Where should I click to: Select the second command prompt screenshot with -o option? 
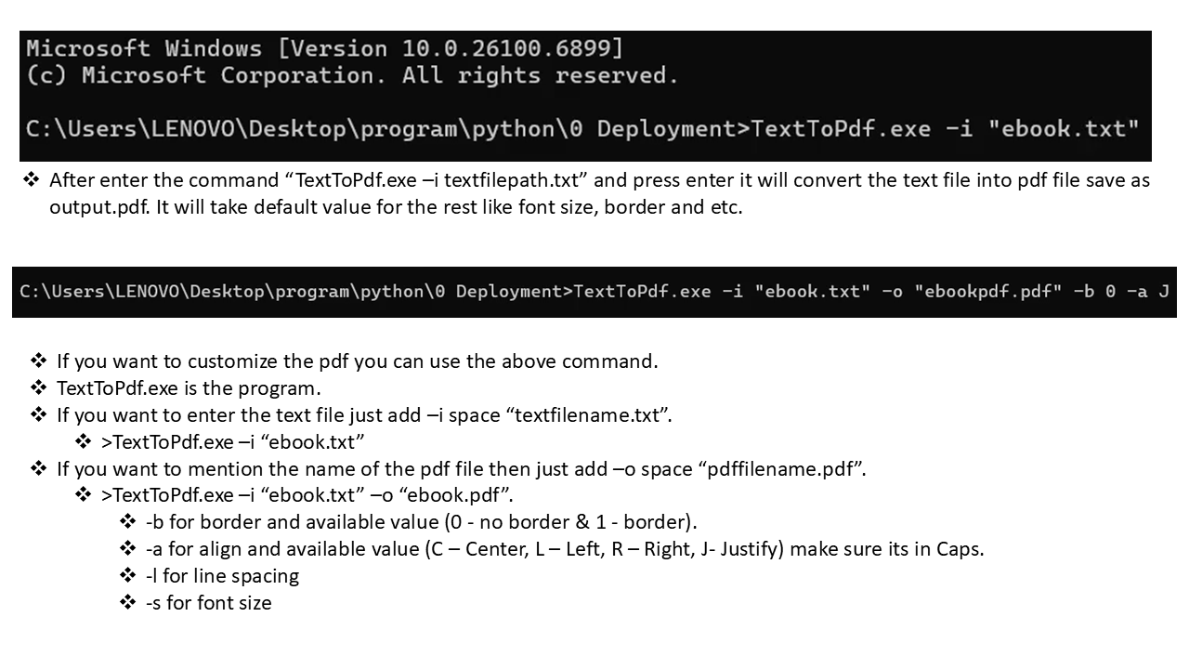click(x=594, y=292)
